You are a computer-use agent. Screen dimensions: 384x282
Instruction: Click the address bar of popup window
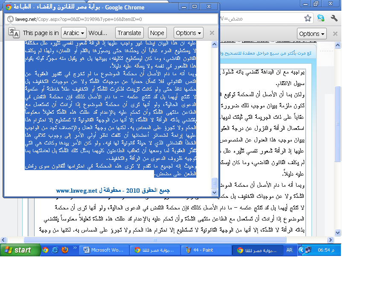(x=111, y=19)
